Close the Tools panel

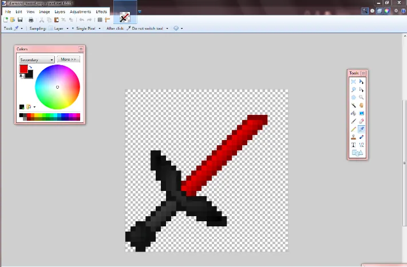[363, 73]
